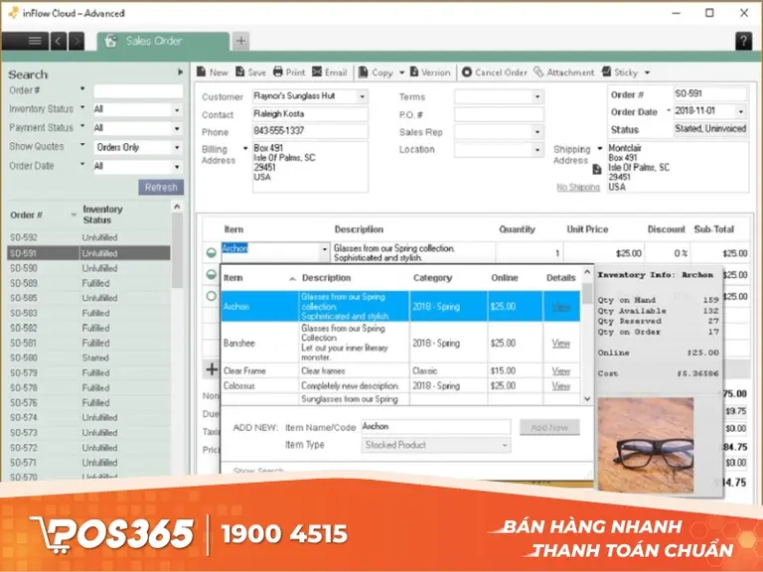This screenshot has height=572, width=763.
Task: Click View link for Clear Frame
Action: tap(561, 370)
